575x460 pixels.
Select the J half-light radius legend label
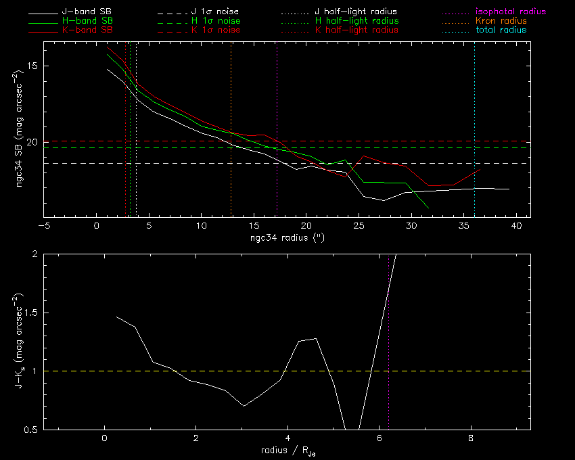(x=356, y=12)
